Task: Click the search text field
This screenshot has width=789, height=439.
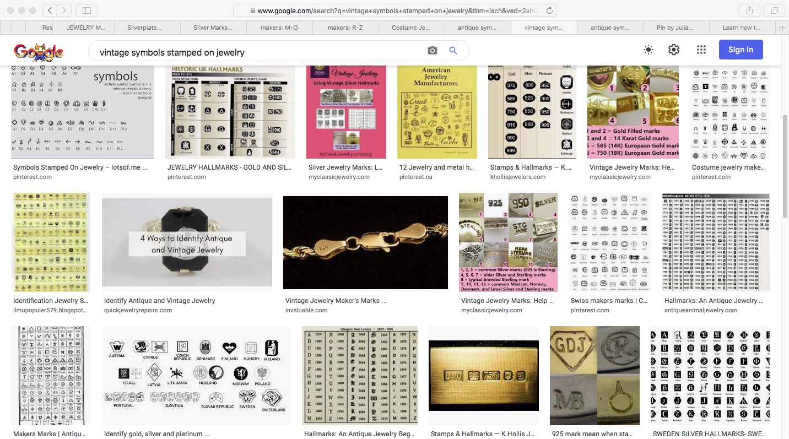Action: click(259, 52)
